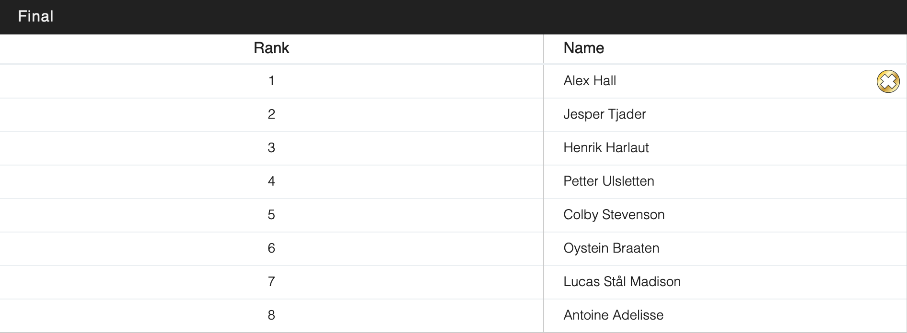Click rank number 8 cell
The width and height of the screenshot is (907, 333).
[x=271, y=315]
